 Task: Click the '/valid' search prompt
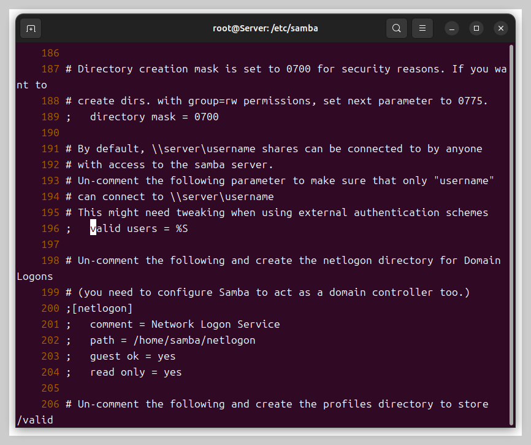point(35,420)
